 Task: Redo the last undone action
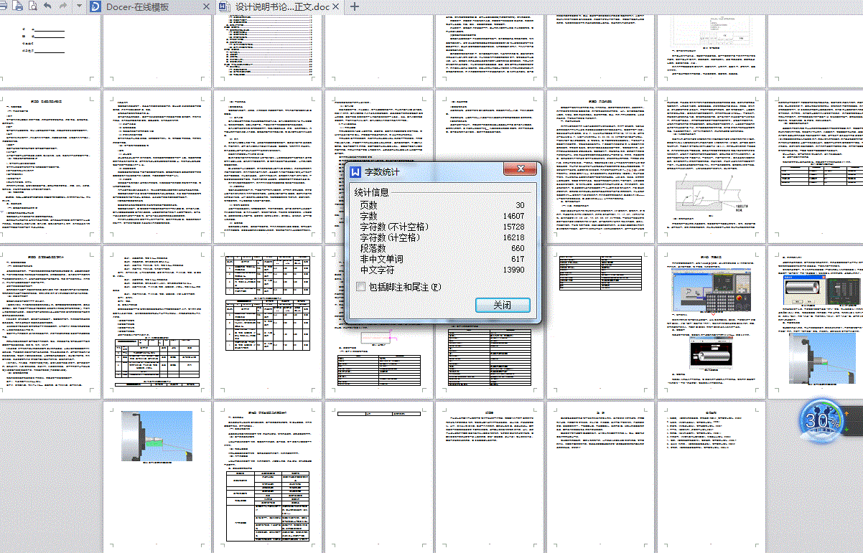[x=63, y=6]
